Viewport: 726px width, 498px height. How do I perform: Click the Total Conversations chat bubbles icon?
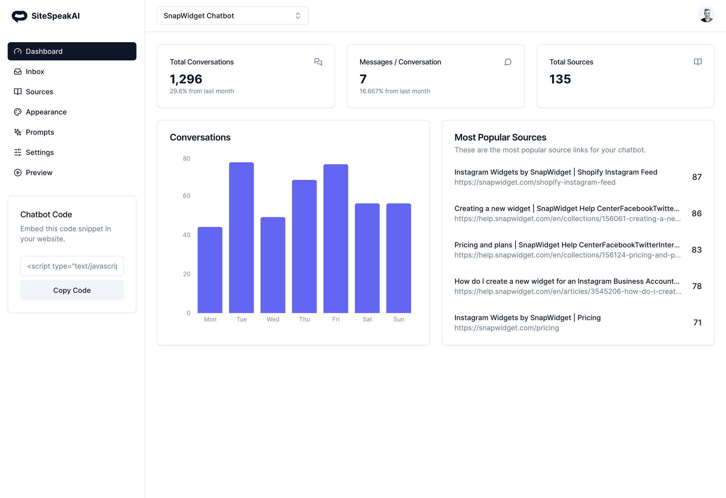pos(318,62)
